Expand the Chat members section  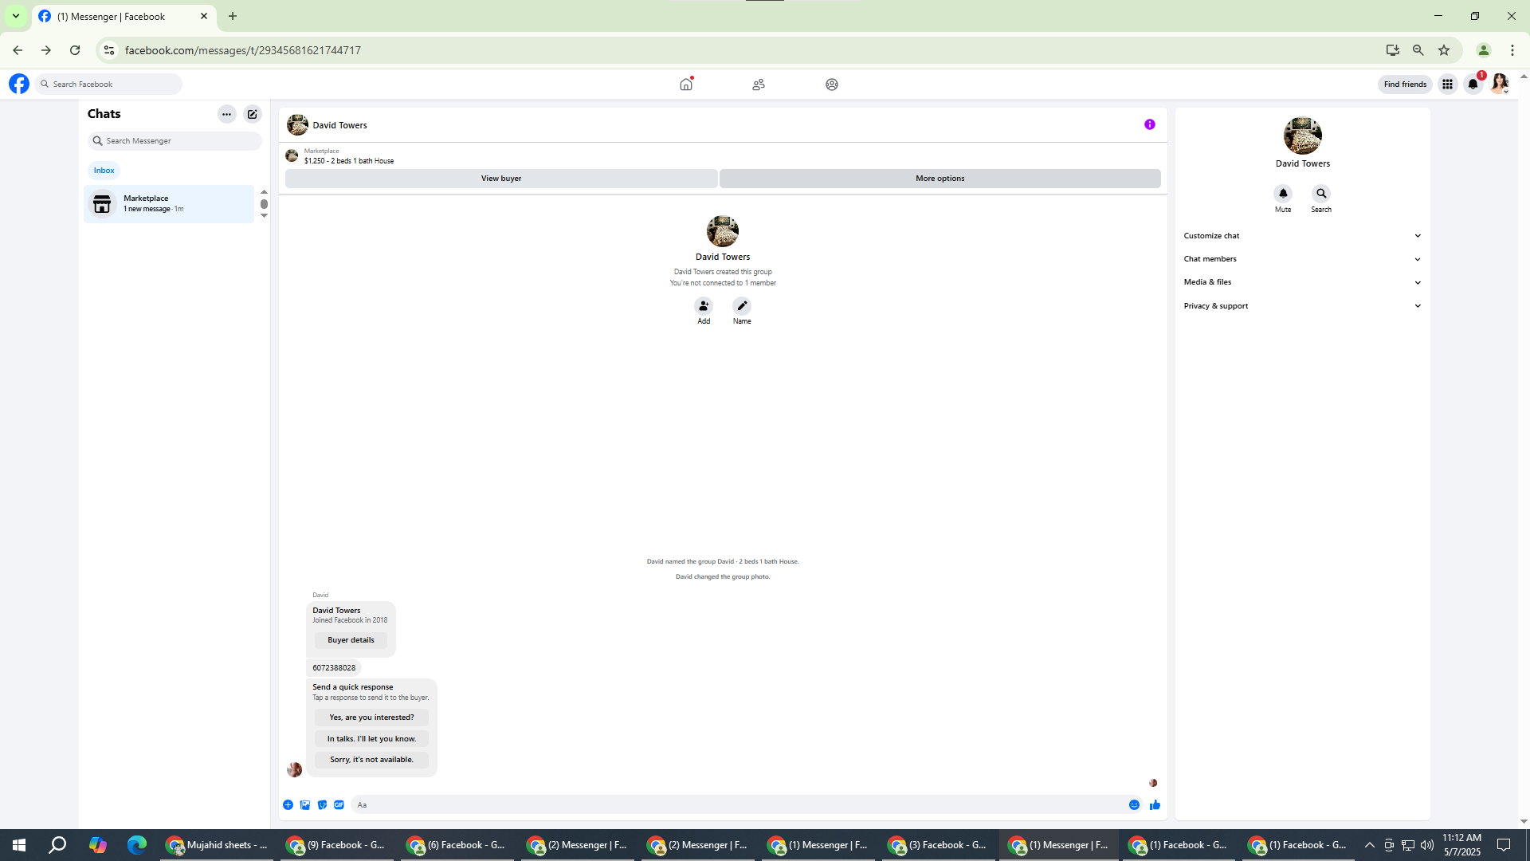pos(1302,259)
